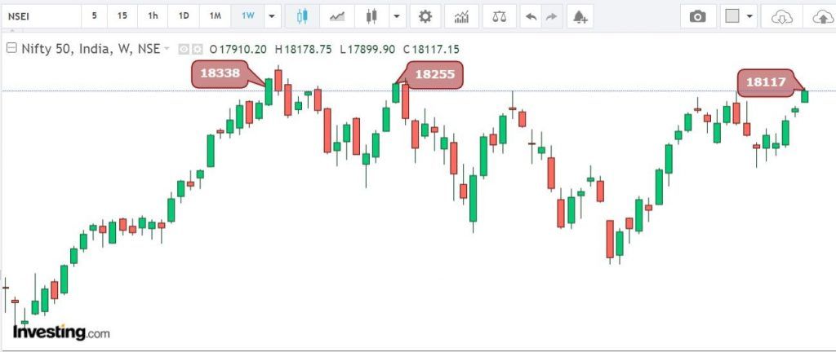Redo the chart action

551,16
